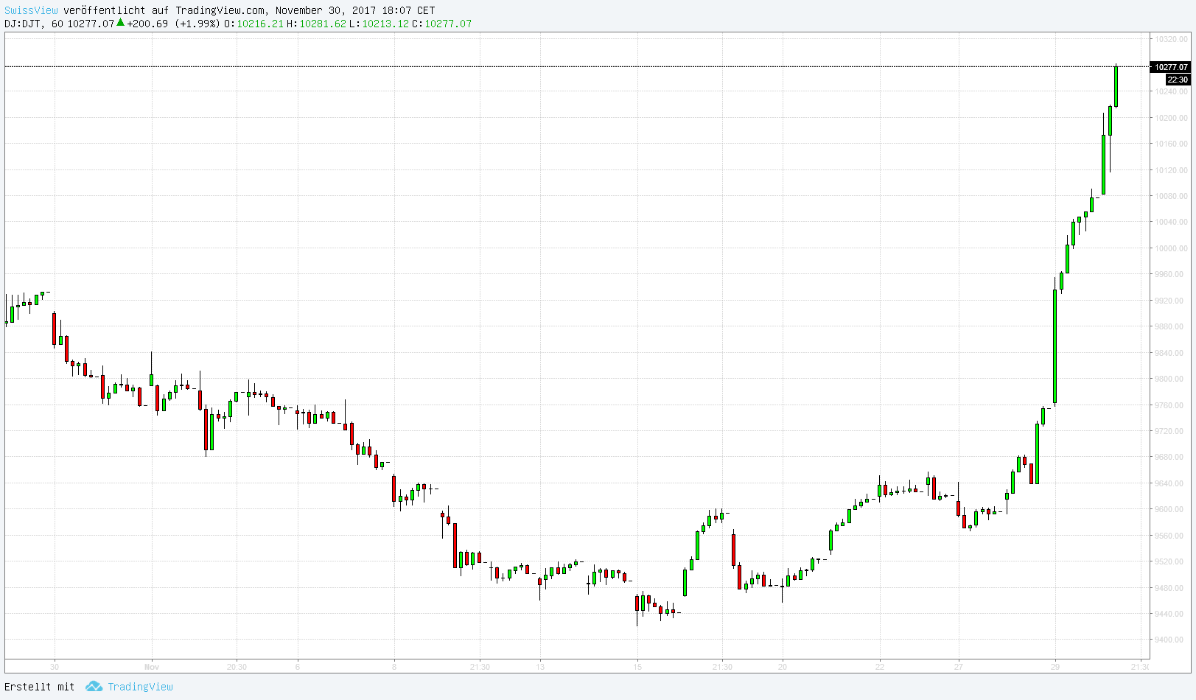Click the 27 date axis label
The width and height of the screenshot is (1196, 700).
958,667
